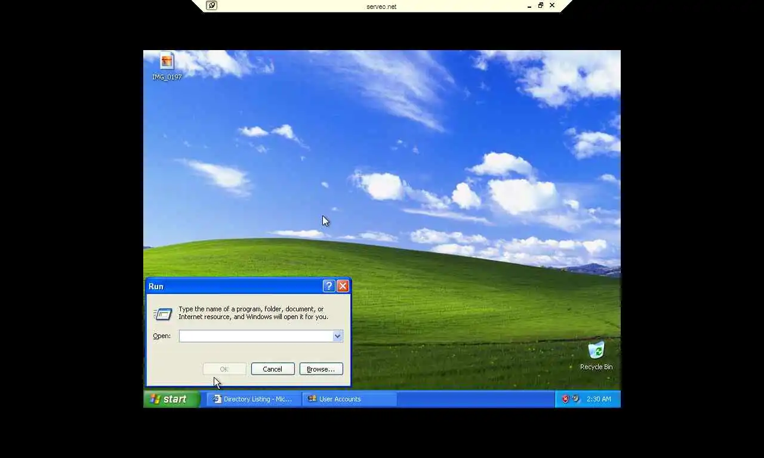Image resolution: width=764 pixels, height=458 pixels.
Task: Switch to User Accounts taskbar window
Action: coord(350,399)
